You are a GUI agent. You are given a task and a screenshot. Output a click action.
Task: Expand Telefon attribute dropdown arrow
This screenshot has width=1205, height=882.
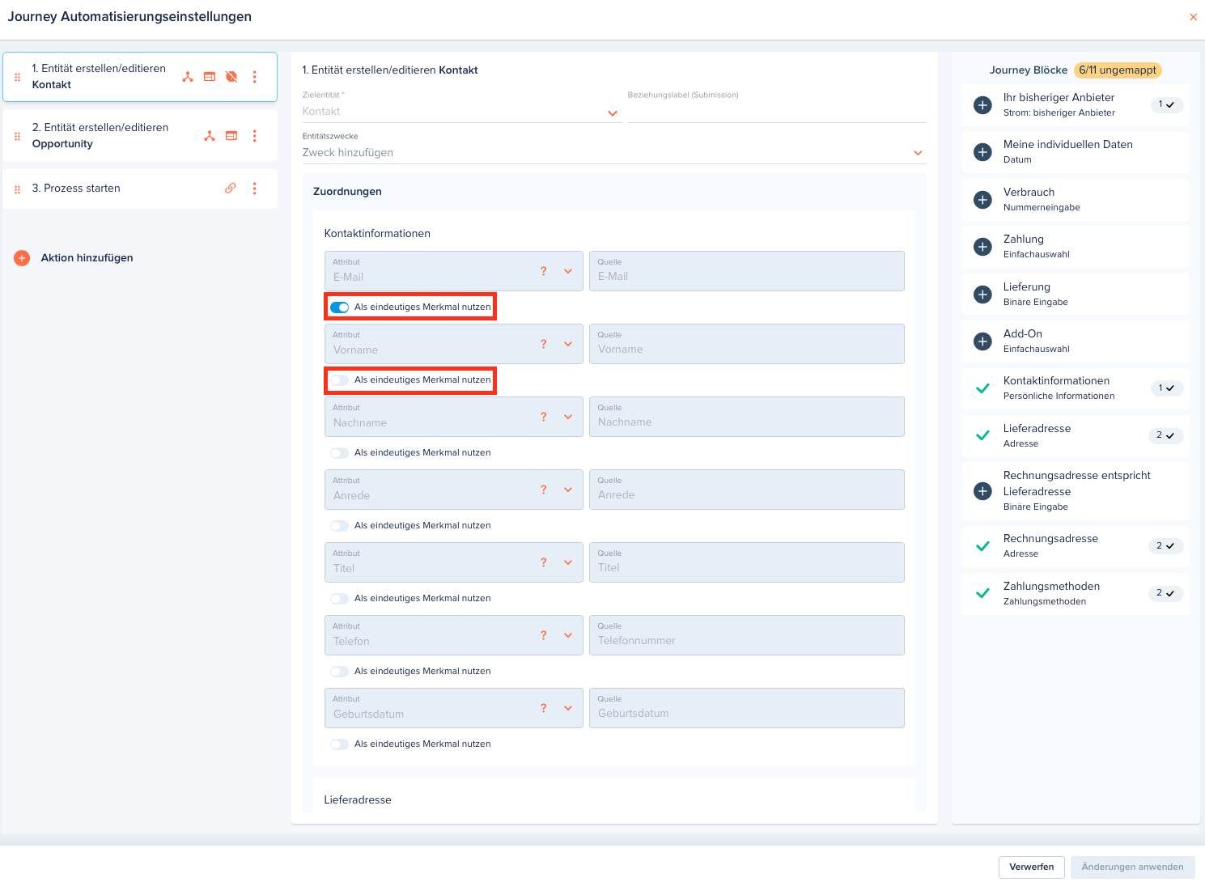tap(568, 635)
